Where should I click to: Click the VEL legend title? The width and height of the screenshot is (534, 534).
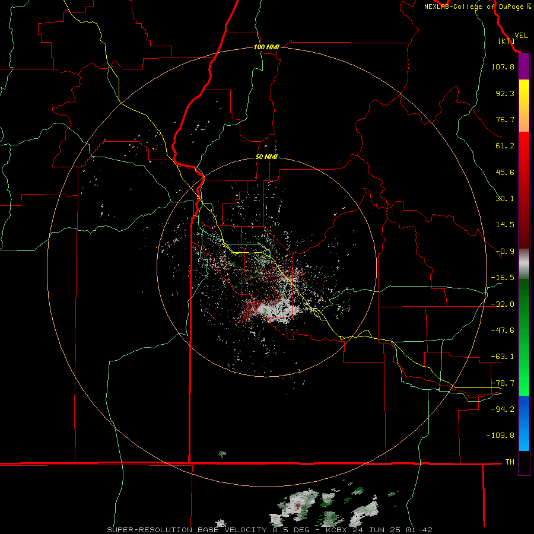click(x=521, y=36)
